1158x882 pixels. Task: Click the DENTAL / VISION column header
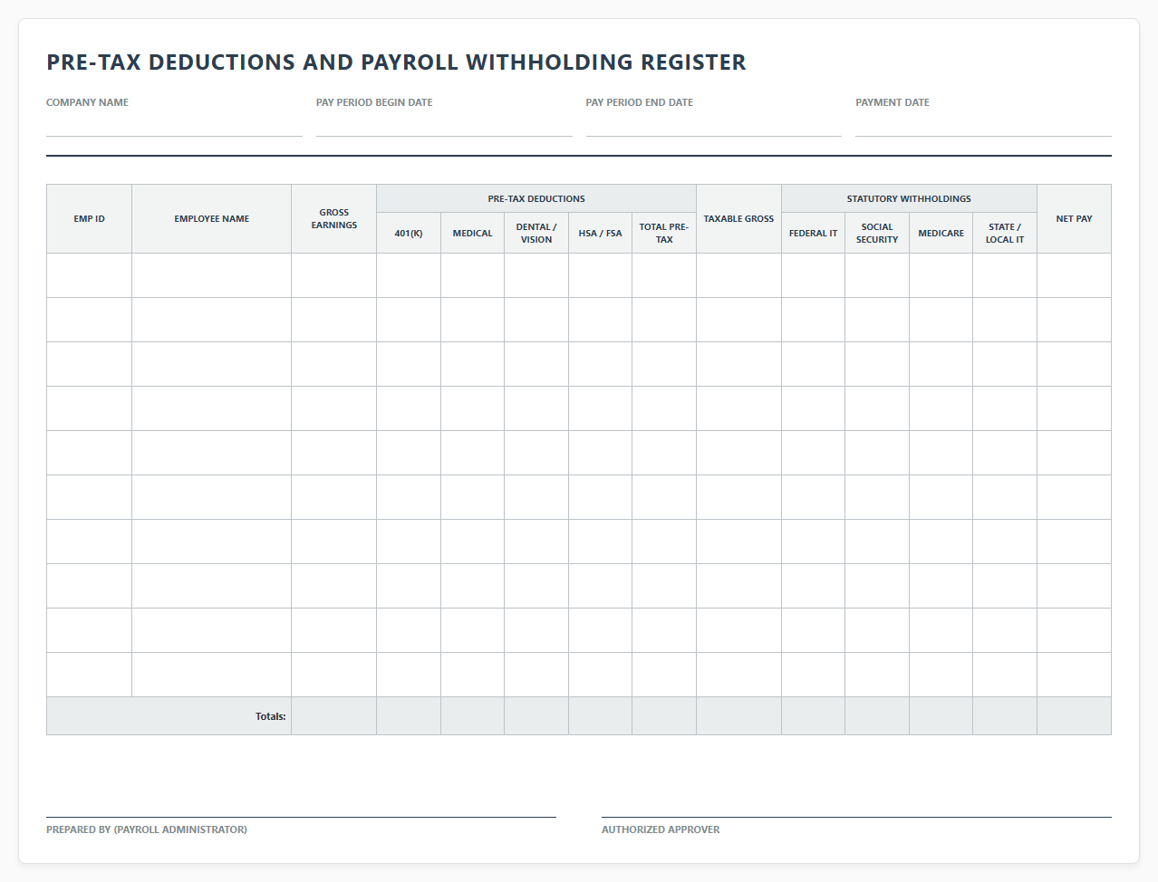[x=536, y=233]
